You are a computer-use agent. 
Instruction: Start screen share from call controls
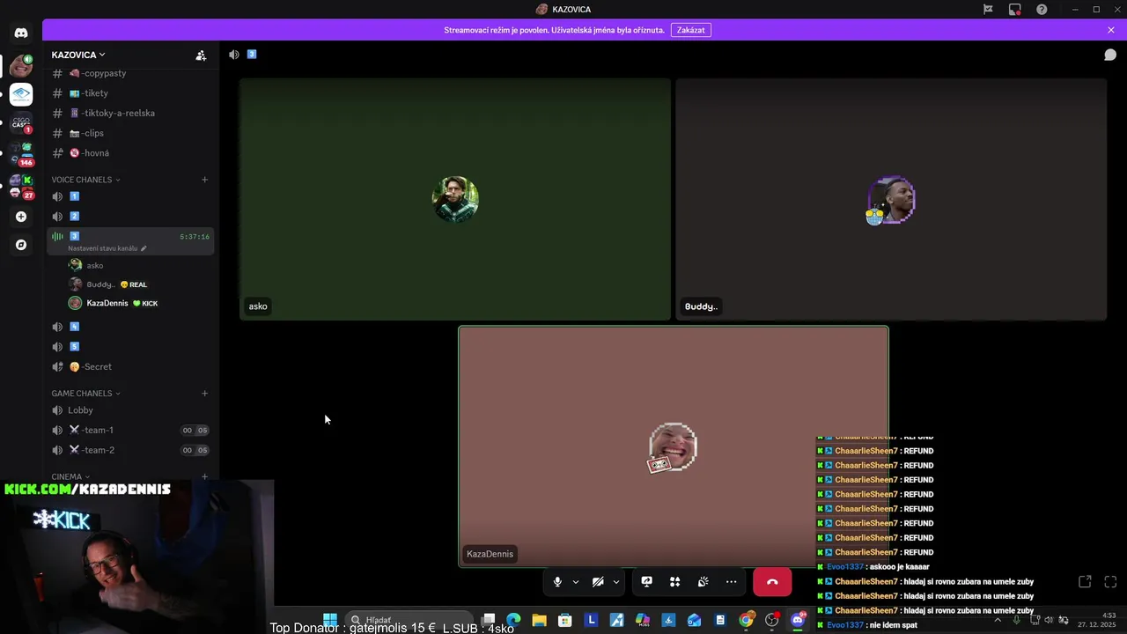[x=646, y=582]
